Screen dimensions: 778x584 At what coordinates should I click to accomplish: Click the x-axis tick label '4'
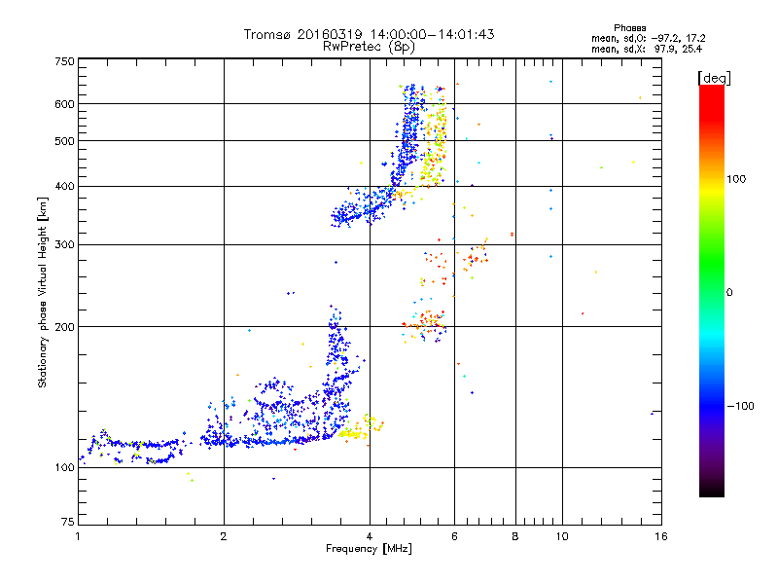click(370, 536)
